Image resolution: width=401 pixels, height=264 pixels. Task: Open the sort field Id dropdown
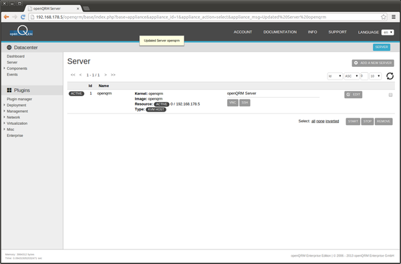pyautogui.click(x=335, y=76)
